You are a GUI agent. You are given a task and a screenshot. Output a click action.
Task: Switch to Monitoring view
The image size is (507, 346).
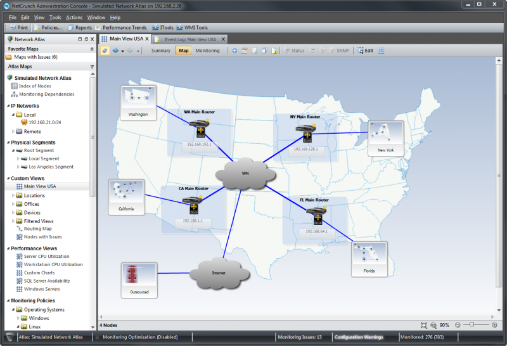click(x=207, y=51)
